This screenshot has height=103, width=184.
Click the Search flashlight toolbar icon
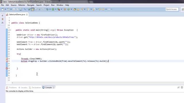pyautogui.click(x=82, y=9)
